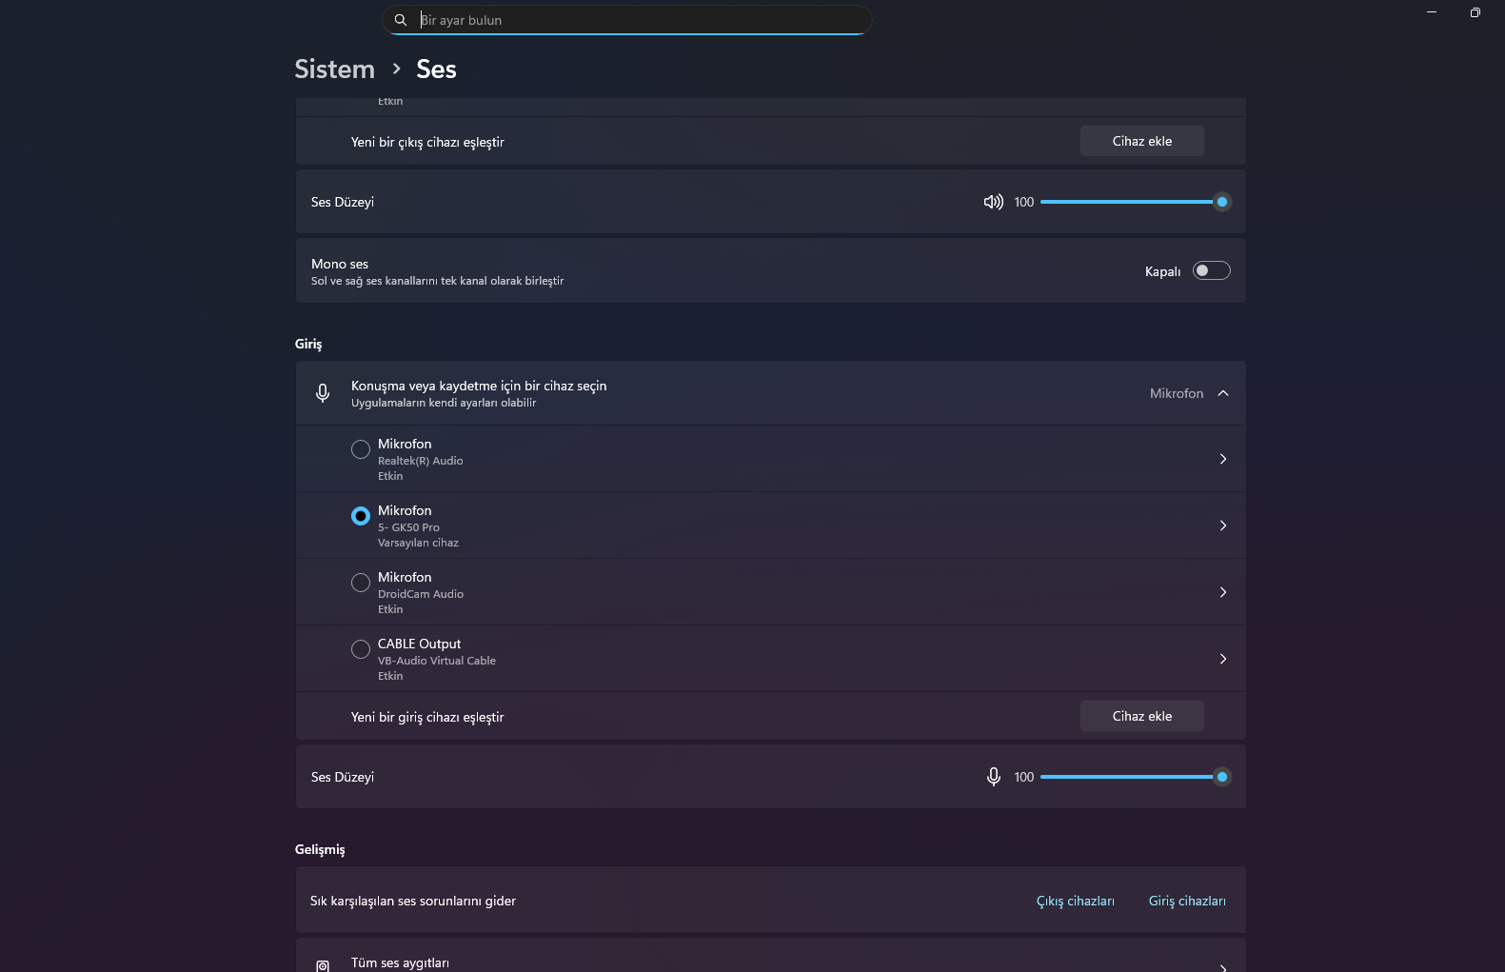Click the search magnifier icon
The height and width of the screenshot is (972, 1505).
point(401,20)
